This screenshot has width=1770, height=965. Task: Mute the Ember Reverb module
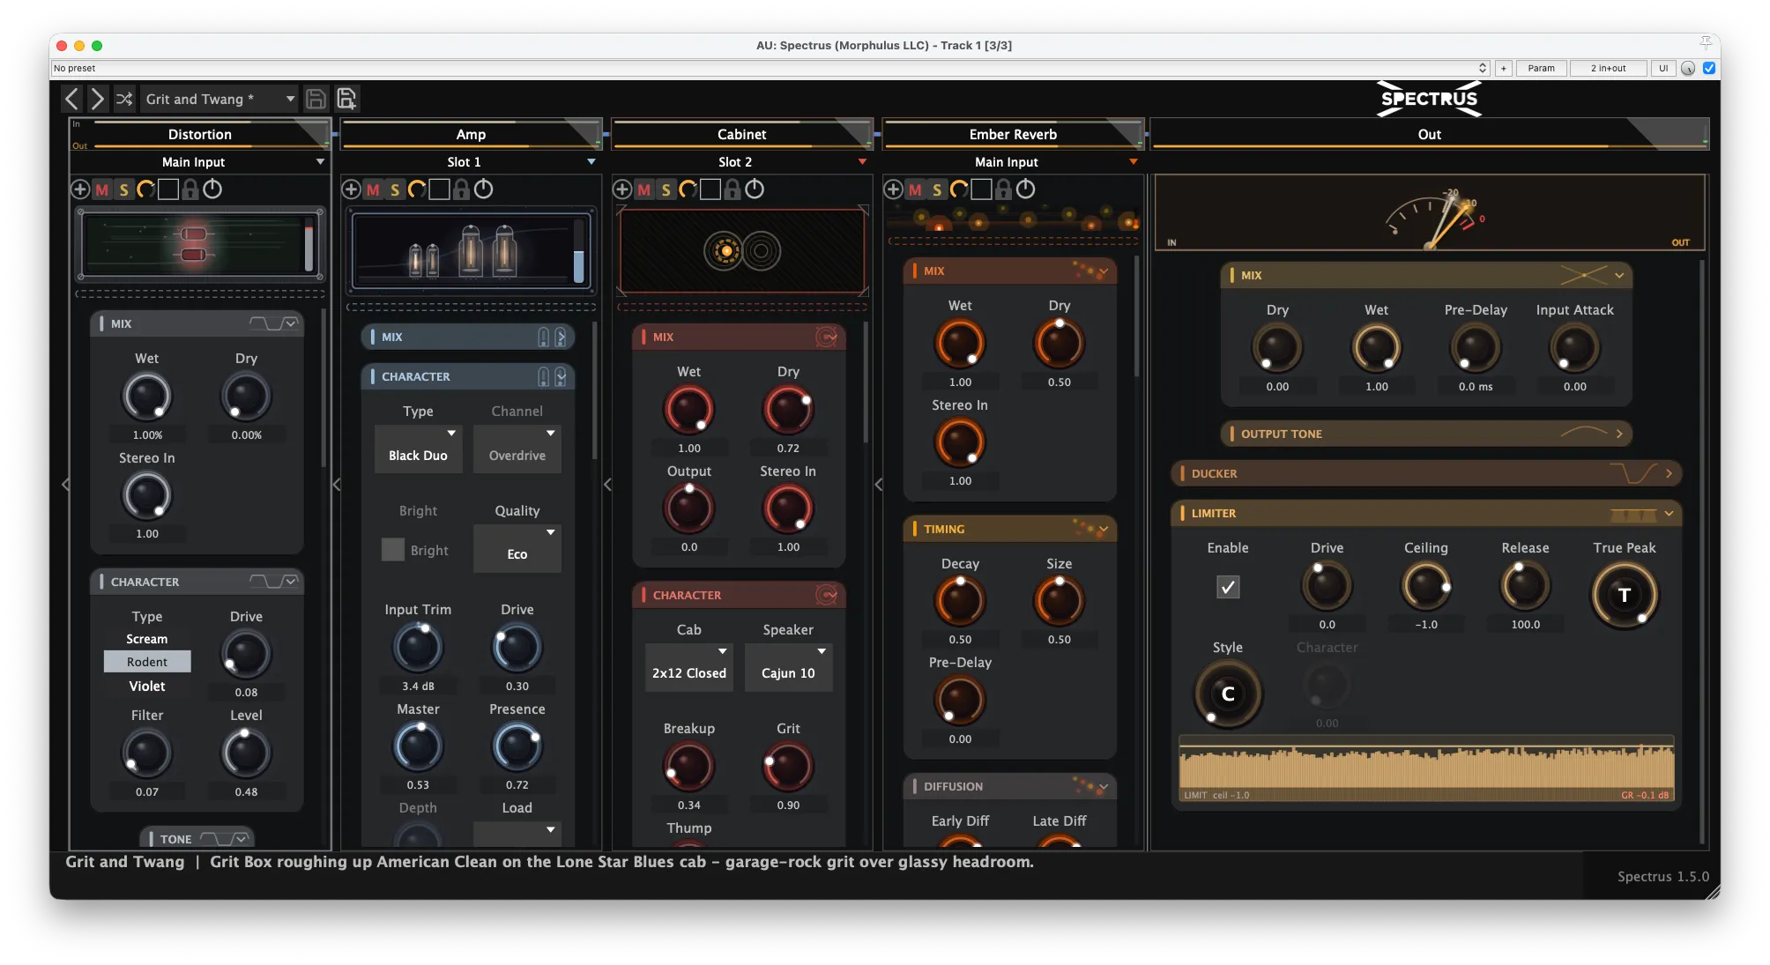click(915, 189)
